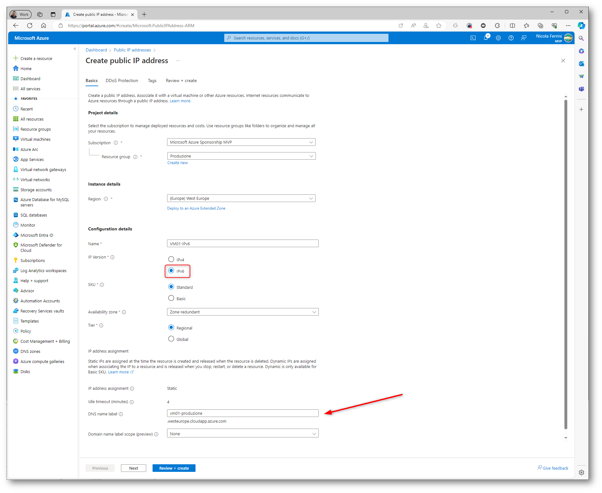Viewport: 602px width, 493px height.
Task: Expand the Region dropdown
Action: tap(241, 198)
